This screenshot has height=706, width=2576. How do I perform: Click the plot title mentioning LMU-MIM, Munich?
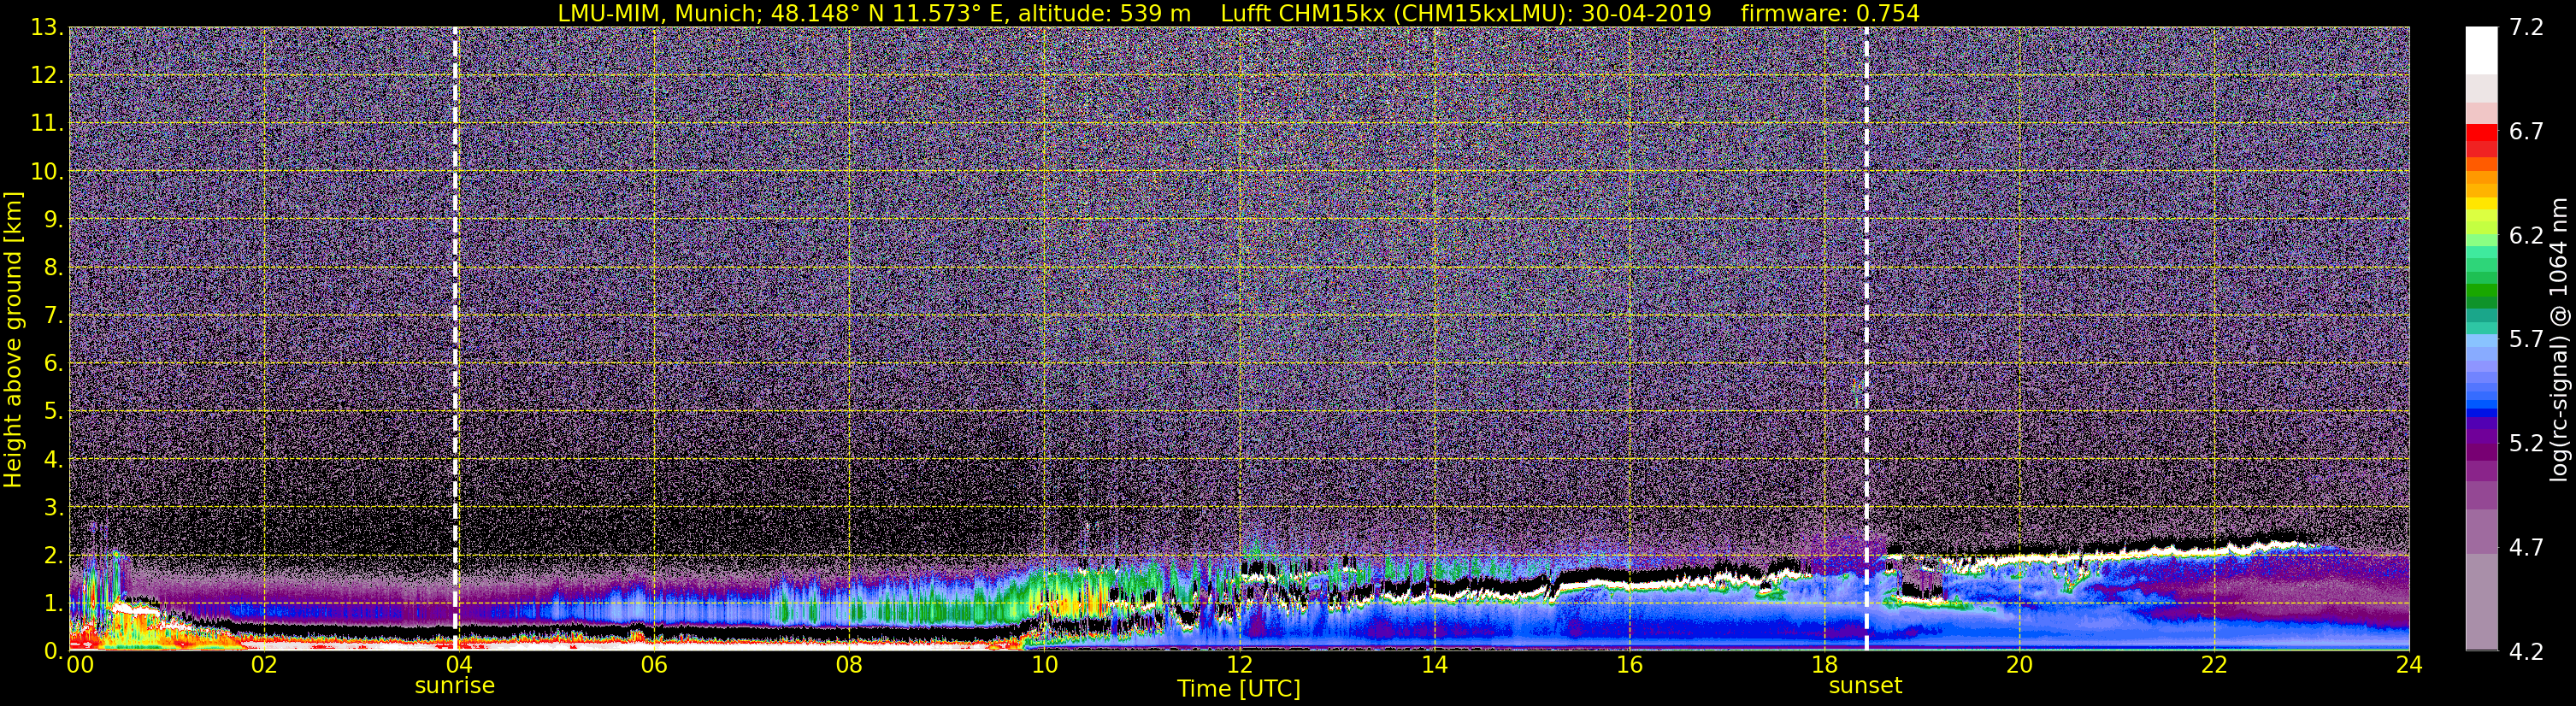(1238, 13)
